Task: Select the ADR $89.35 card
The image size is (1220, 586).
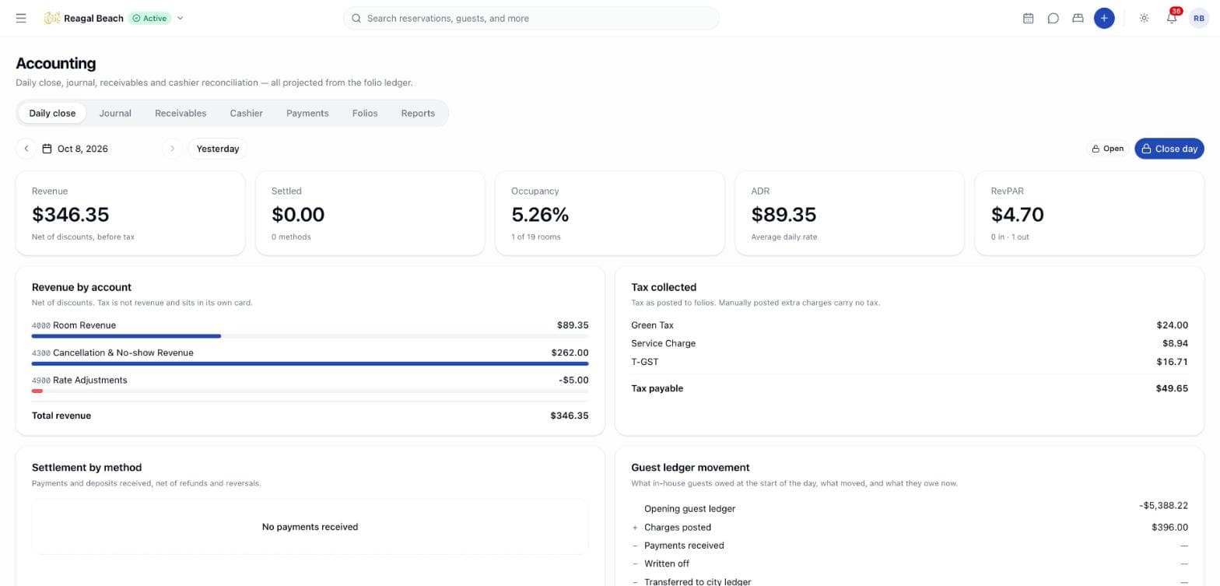Action: coord(850,213)
